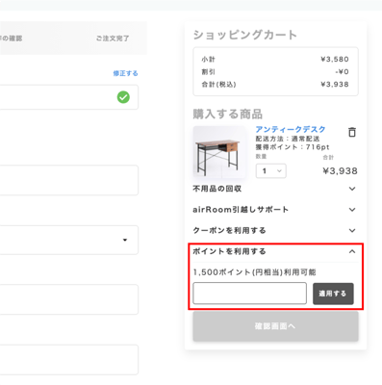Click the 配送方法：通常配送 text
The image size is (382, 385).
[288, 139]
